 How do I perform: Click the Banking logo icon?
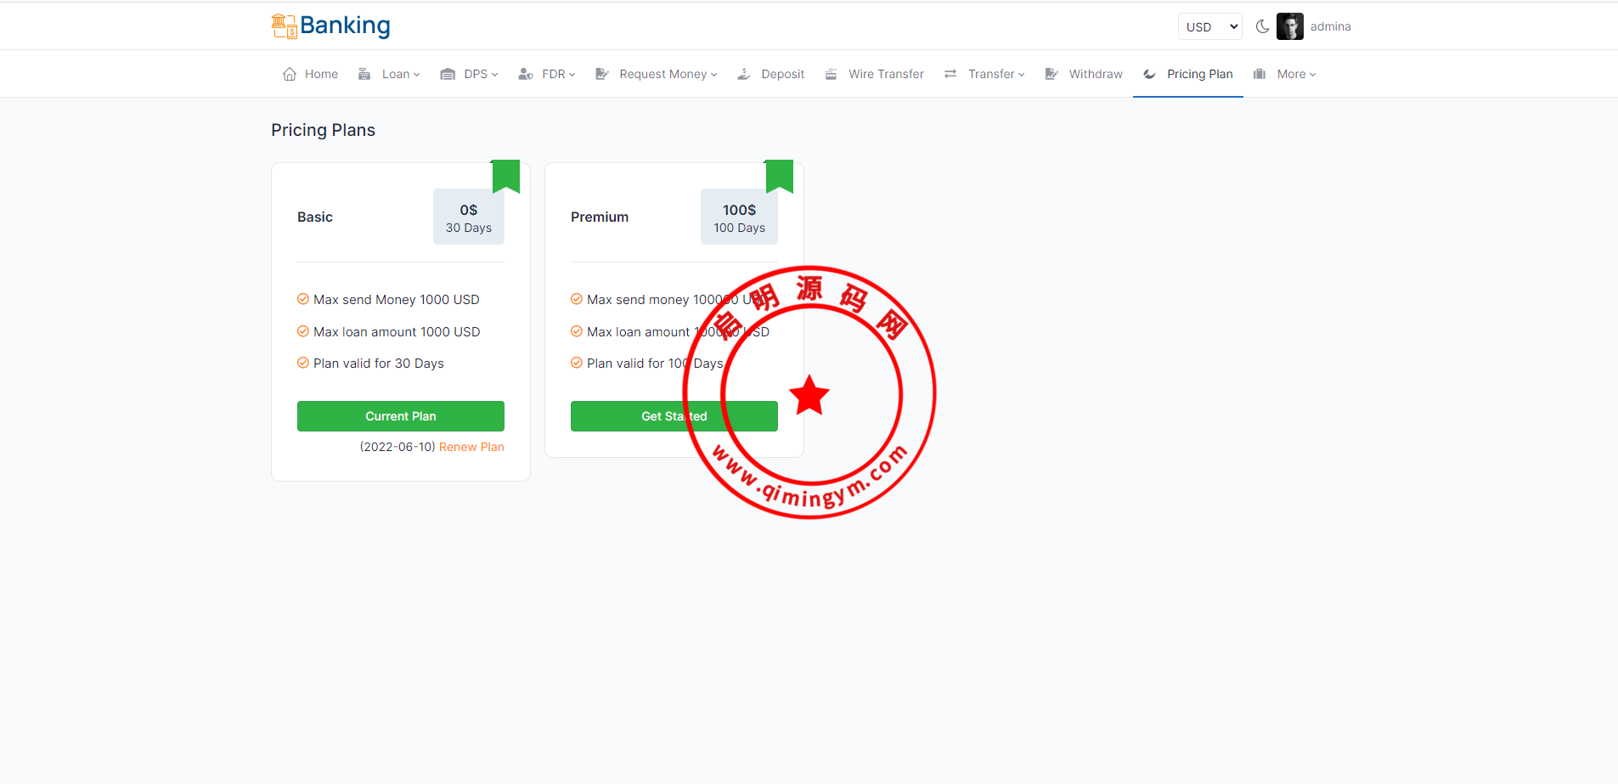[x=284, y=26]
